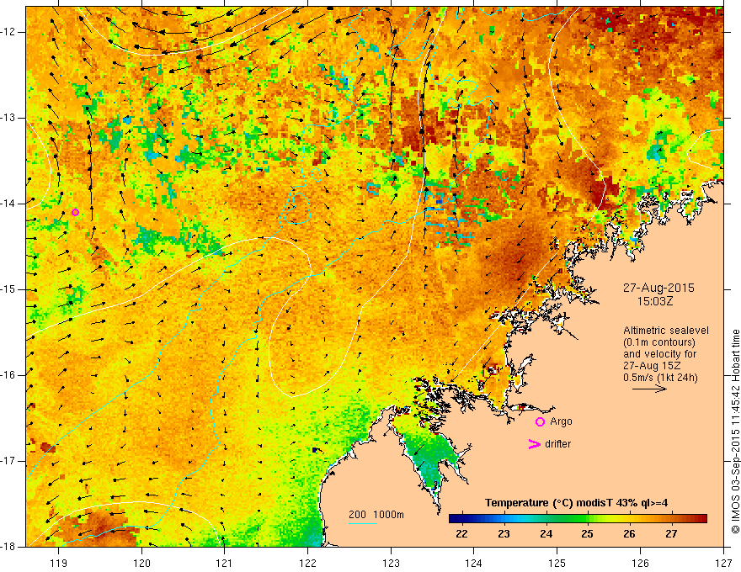Click the colorbar tick label '27'
The image size is (741, 572).
coord(671,534)
